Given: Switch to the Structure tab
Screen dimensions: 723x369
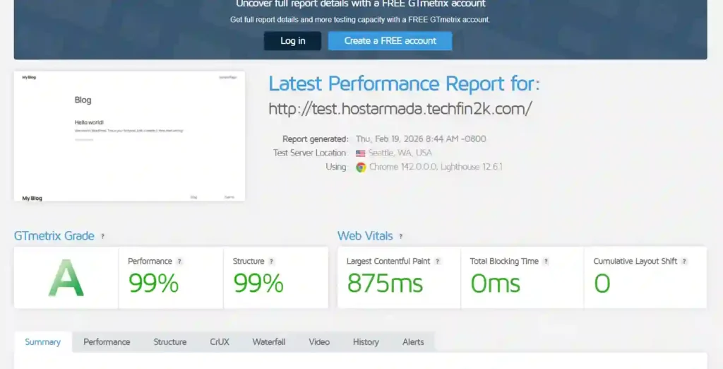Looking at the screenshot, I should pyautogui.click(x=170, y=342).
